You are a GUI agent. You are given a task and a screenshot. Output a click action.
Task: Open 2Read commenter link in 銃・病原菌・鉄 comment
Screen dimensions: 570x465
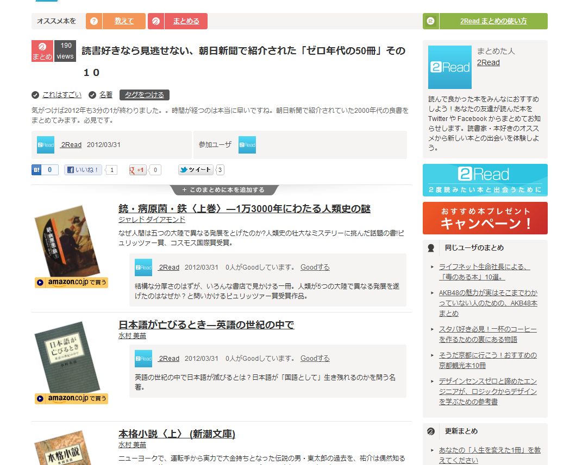(x=169, y=267)
